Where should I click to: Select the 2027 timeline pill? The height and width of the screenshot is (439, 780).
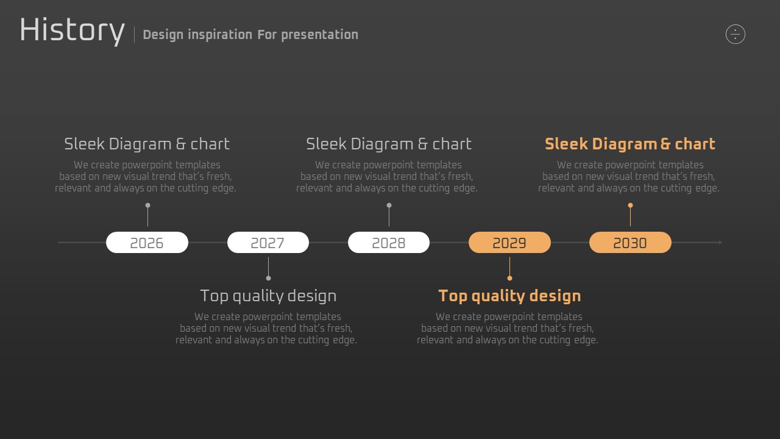tap(268, 243)
